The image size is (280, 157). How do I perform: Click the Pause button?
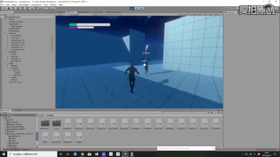136,8
